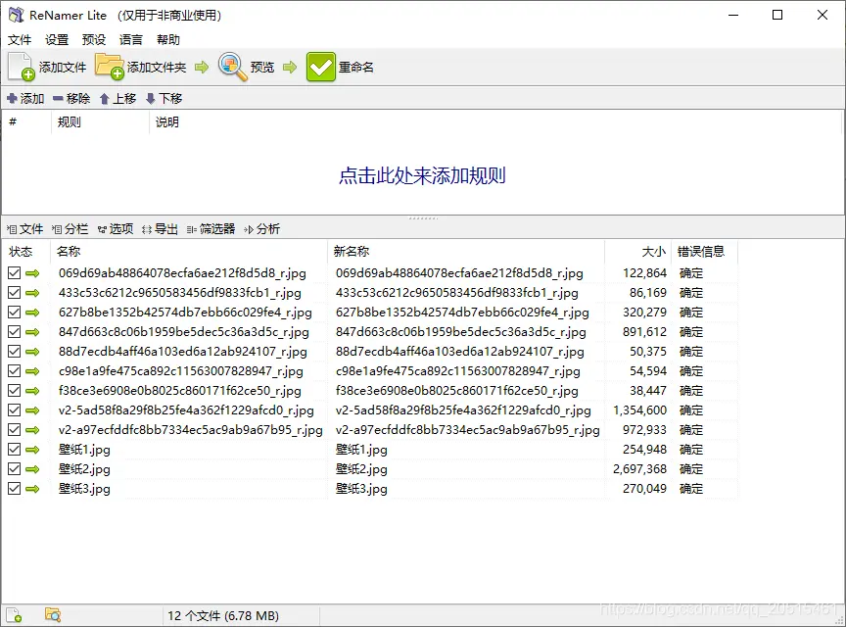
Task: Click the green 重命名 checkmark icon
Action: click(x=320, y=66)
